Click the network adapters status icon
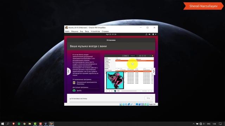Viewport: 225px width, 126px height. (x=129, y=104)
